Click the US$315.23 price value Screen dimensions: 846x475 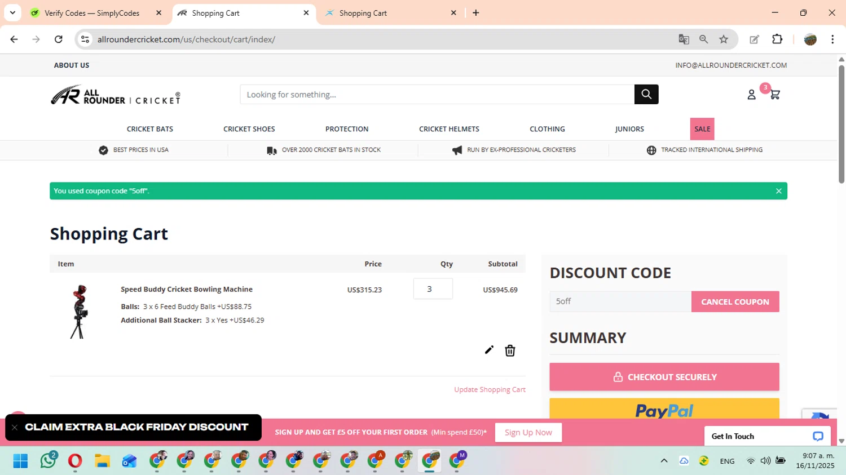[x=364, y=290]
